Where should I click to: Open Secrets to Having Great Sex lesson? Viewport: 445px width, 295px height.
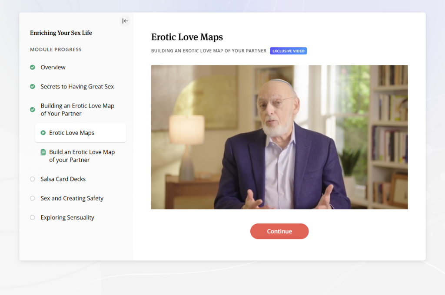coord(77,86)
